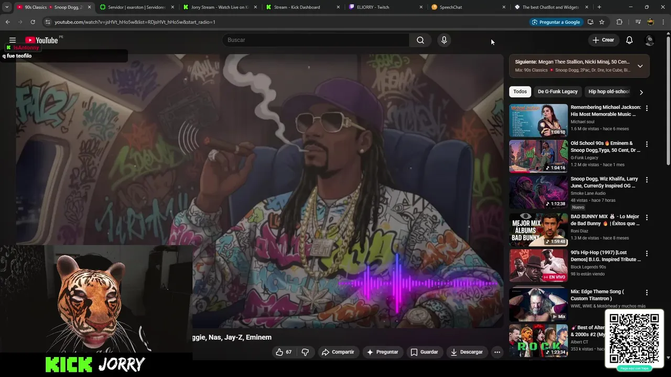Select the Todos filter chip
The height and width of the screenshot is (377, 671).
[x=520, y=92]
